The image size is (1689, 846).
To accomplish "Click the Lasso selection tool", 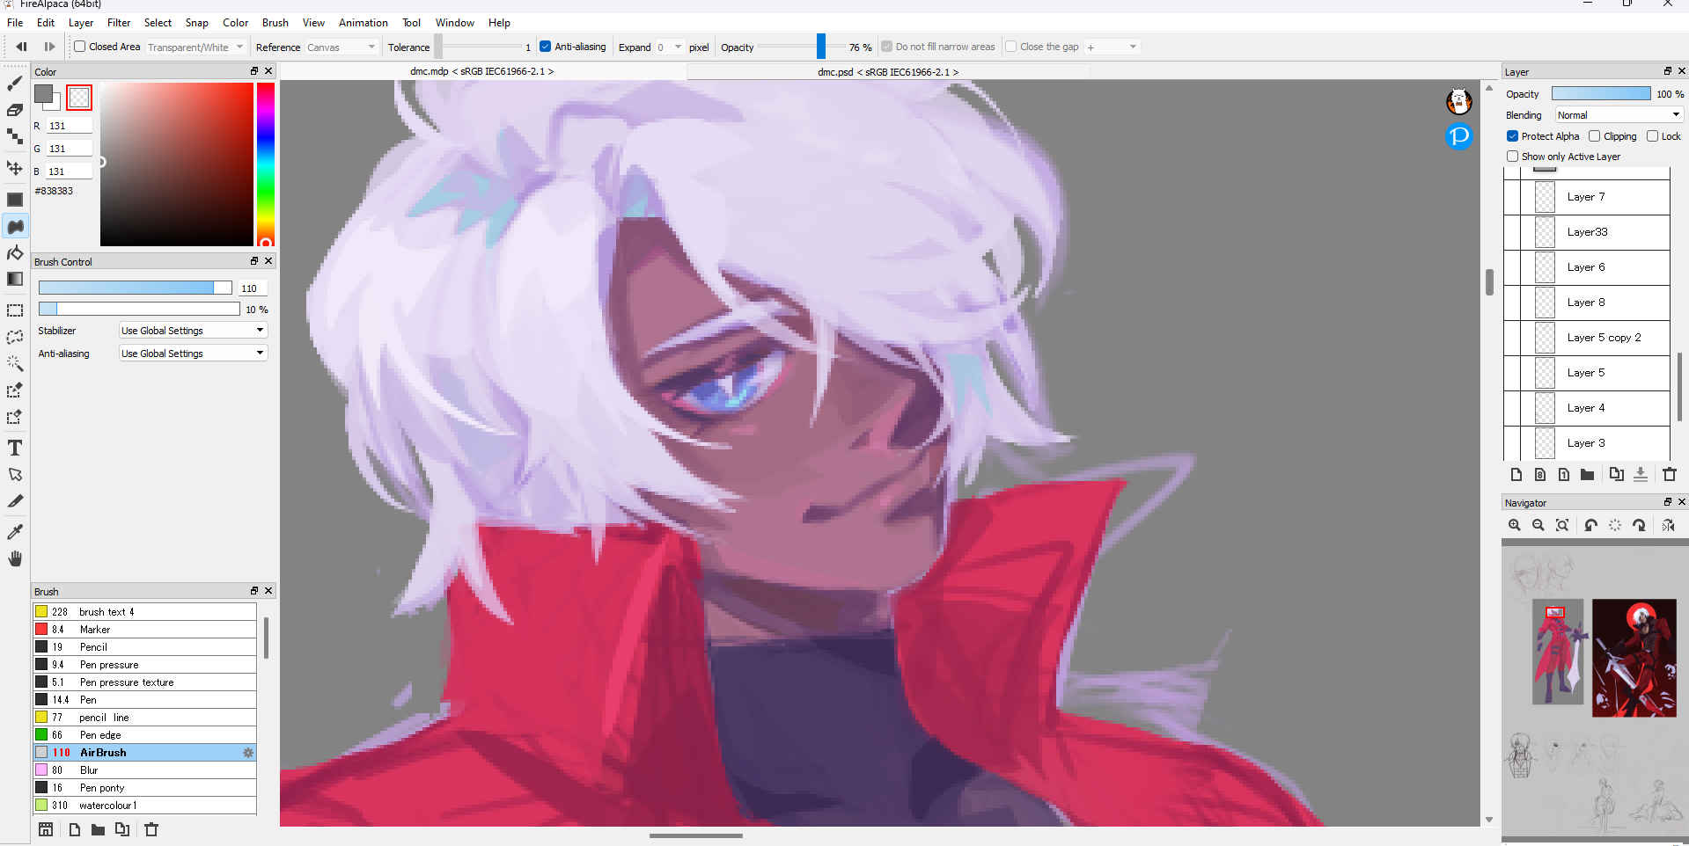I will coord(15,337).
